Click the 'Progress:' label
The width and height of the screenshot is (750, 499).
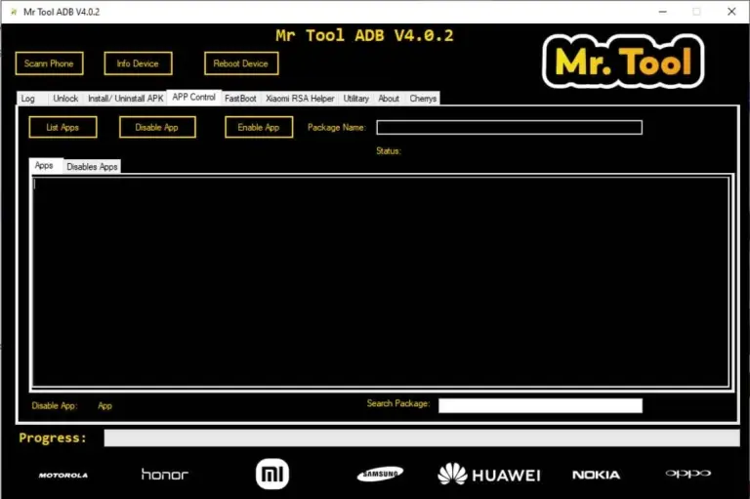pos(53,437)
